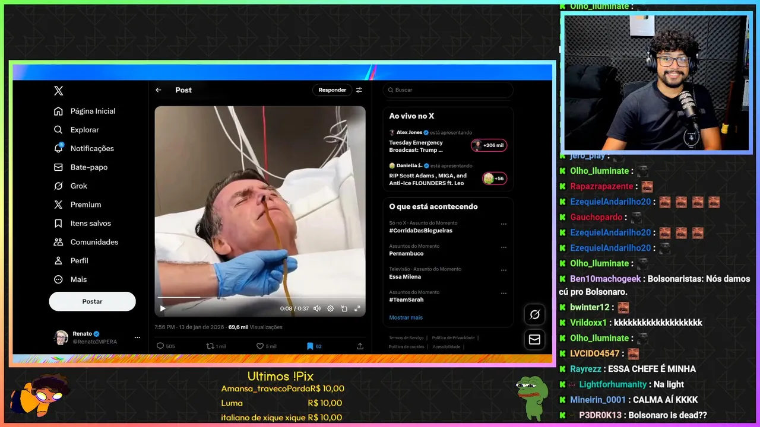Open the Premium X icon
760x427 pixels.
[x=58, y=205]
